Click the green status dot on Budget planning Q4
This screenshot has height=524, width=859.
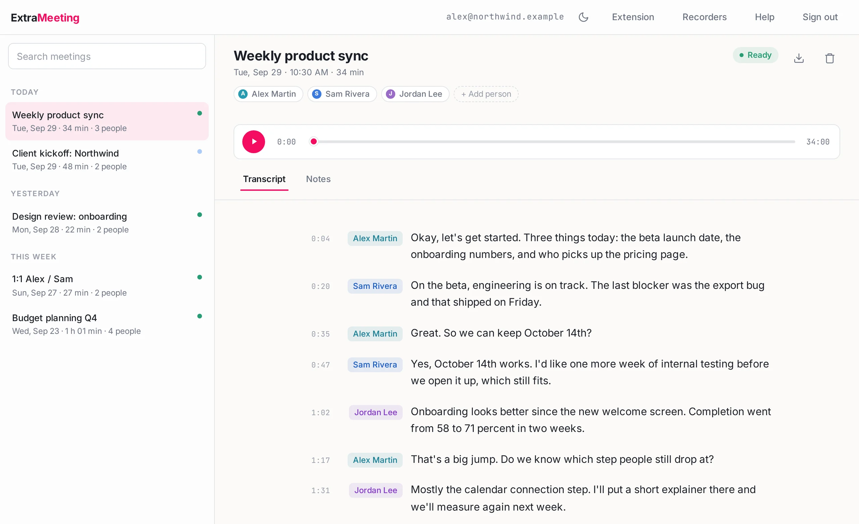pos(199,316)
